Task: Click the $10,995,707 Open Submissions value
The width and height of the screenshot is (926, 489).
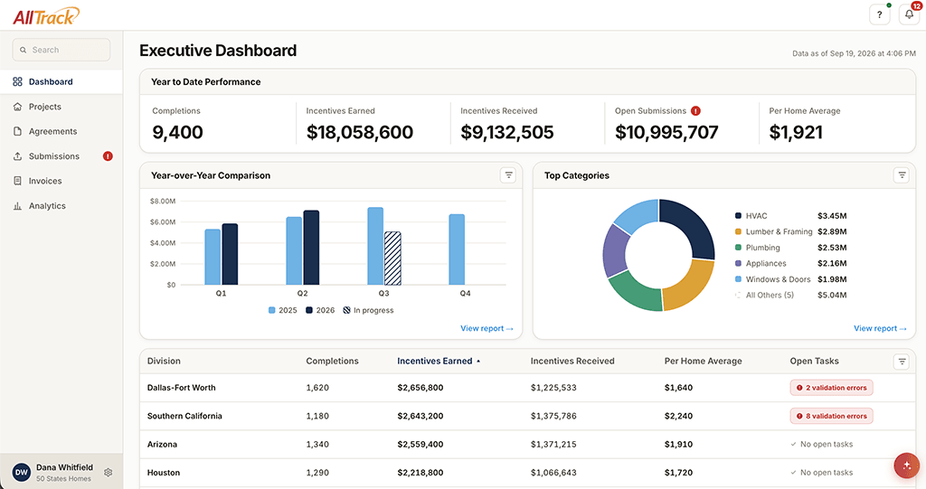Action: [666, 132]
